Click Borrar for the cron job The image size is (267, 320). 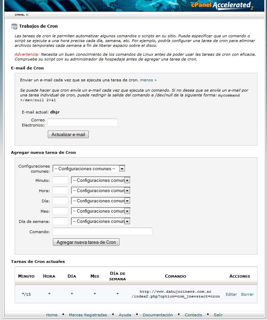point(248,294)
